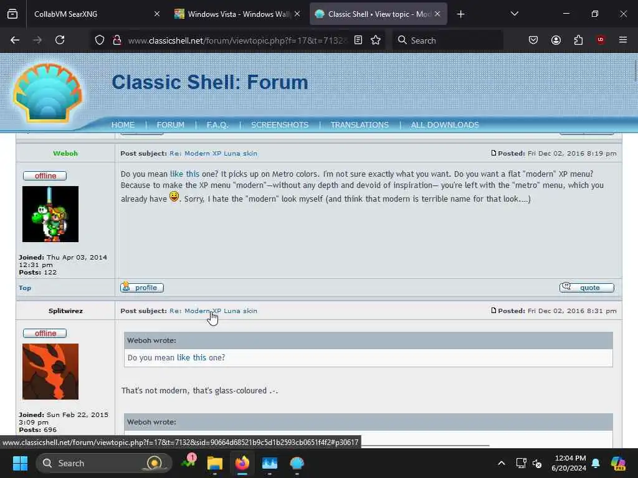This screenshot has height=478, width=638.
Task: Go back with the browser back arrow
Action: 15,40
